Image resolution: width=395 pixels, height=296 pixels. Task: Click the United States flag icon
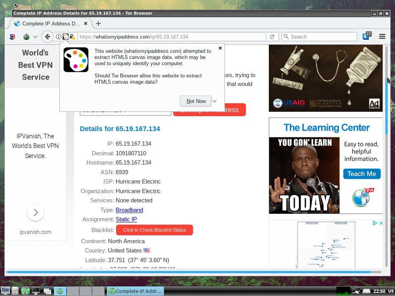tap(146, 250)
